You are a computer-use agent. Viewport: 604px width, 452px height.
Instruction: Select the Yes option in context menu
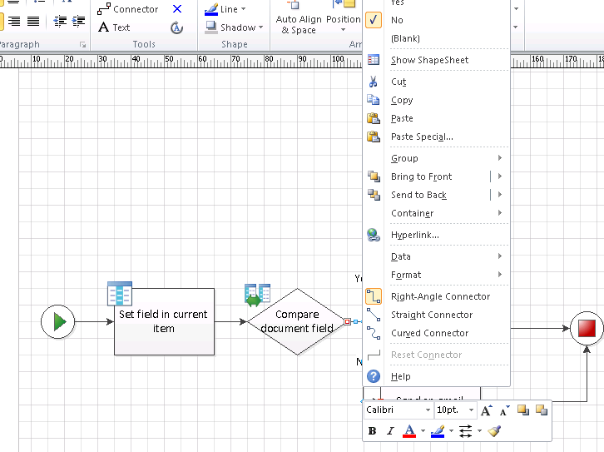pyautogui.click(x=437, y=2)
